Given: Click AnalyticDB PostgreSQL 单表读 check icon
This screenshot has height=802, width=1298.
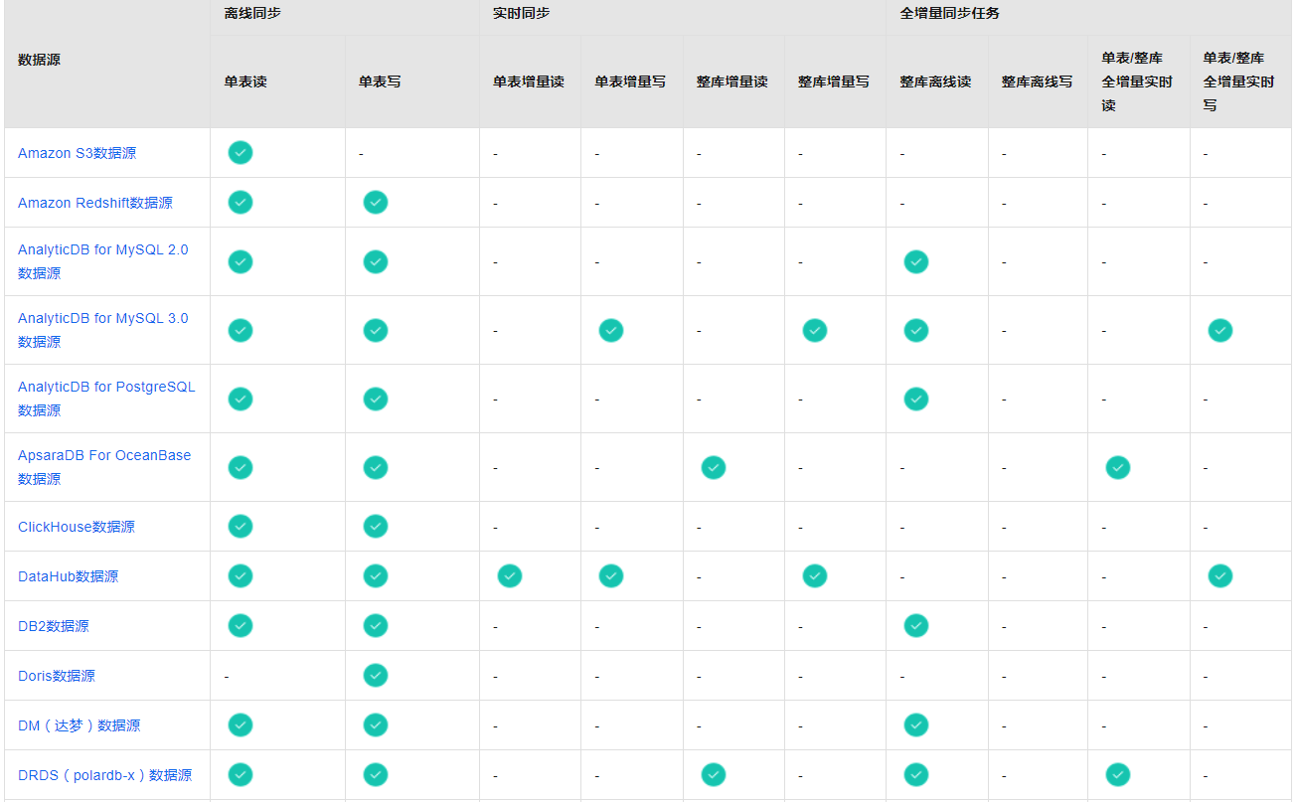Looking at the screenshot, I should coord(241,399).
